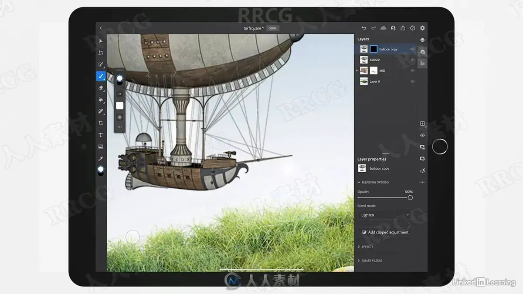Open app settings gear
The width and height of the screenshot is (523, 294).
[x=422, y=28]
